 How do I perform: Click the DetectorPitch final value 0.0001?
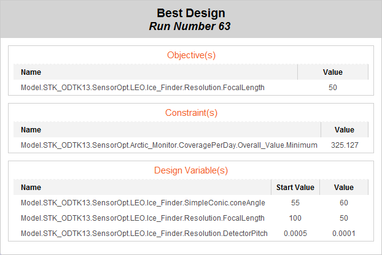[x=344, y=234]
